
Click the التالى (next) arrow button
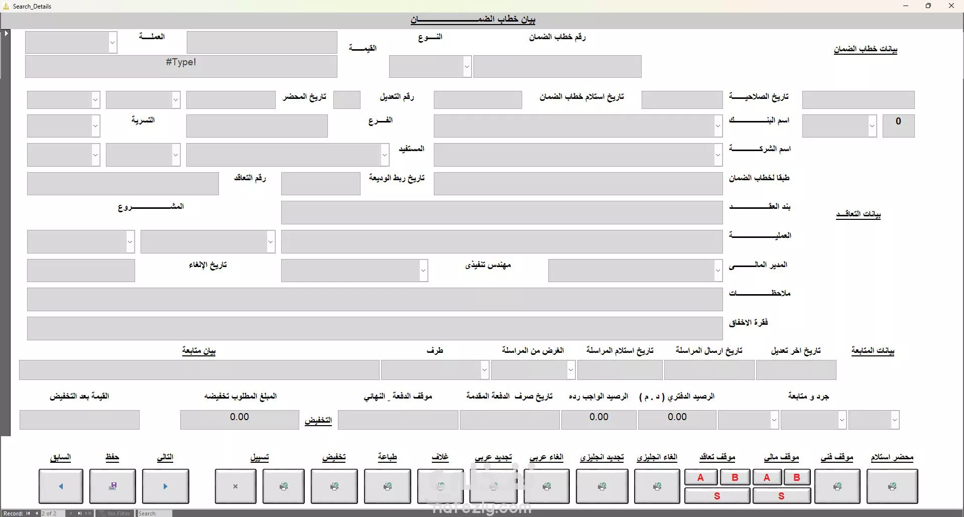[x=165, y=486]
